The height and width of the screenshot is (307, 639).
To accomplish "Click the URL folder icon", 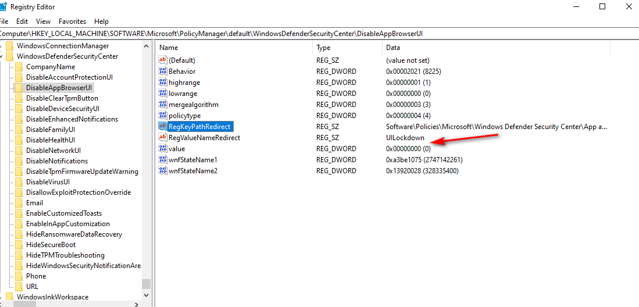I will [x=19, y=287].
